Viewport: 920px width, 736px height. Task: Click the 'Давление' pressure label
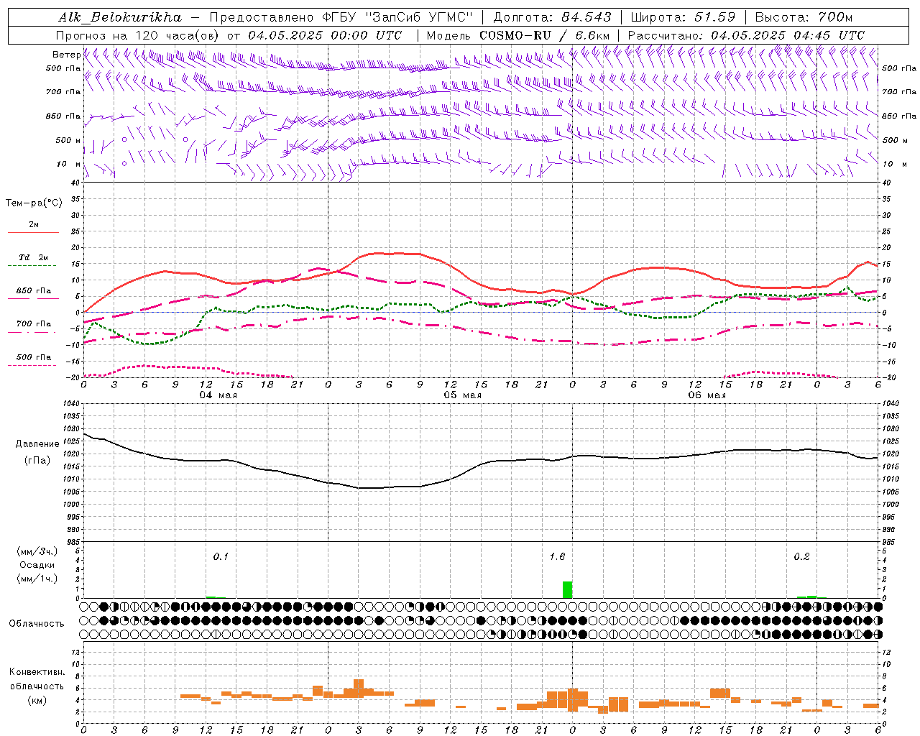[37, 444]
